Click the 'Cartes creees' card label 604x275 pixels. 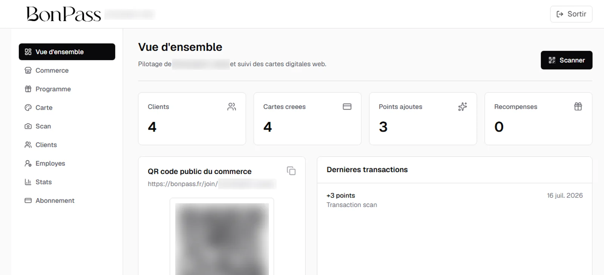(284, 107)
